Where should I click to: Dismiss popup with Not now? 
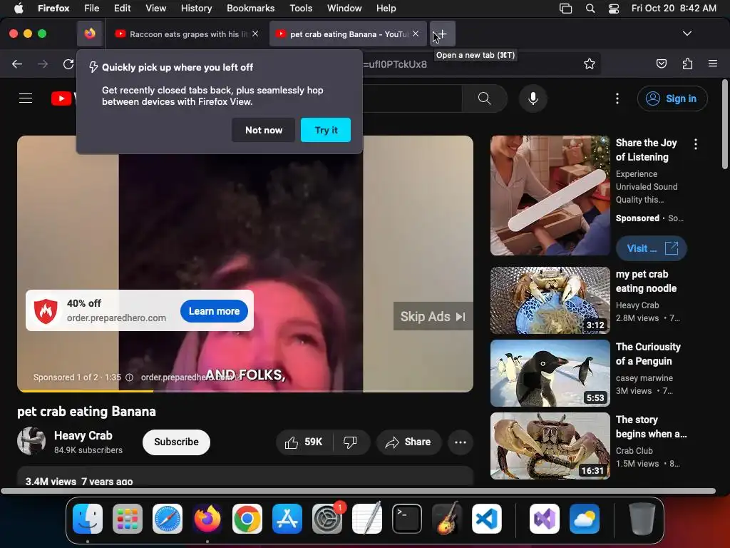[264, 130]
